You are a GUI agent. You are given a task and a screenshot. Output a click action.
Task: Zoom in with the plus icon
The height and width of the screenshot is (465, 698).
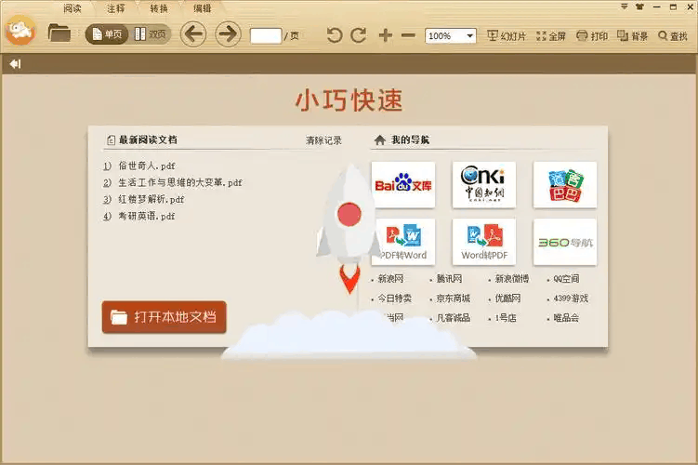pos(386,36)
